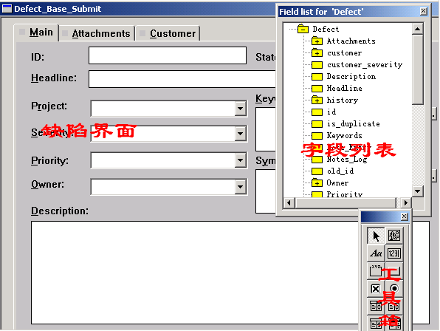Click inside the Headline input field

[182, 79]
